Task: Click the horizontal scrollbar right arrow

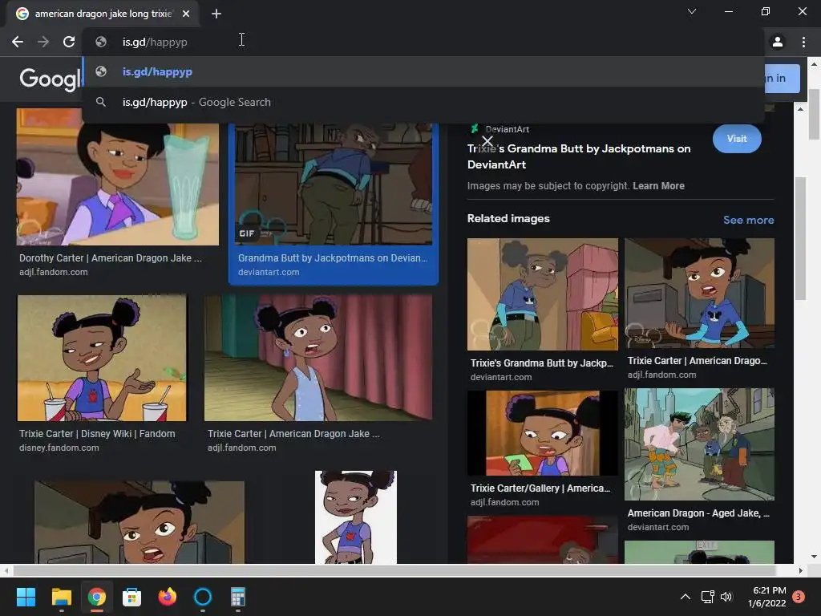Action: pyautogui.click(x=800, y=570)
